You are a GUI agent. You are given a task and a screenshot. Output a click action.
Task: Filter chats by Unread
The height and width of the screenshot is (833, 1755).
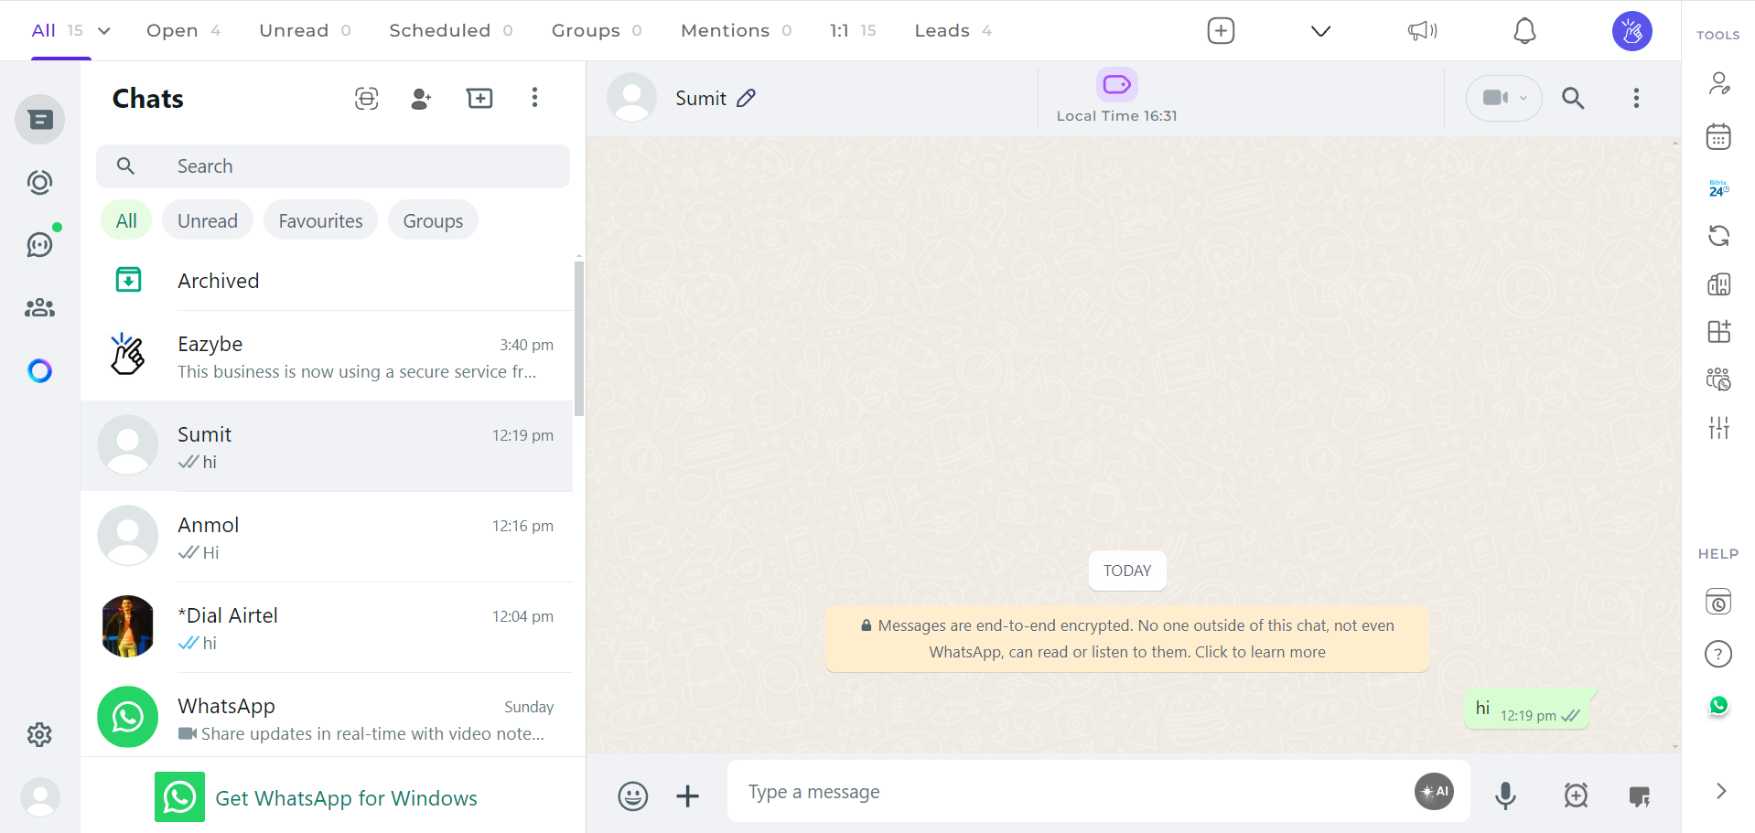pyautogui.click(x=207, y=219)
